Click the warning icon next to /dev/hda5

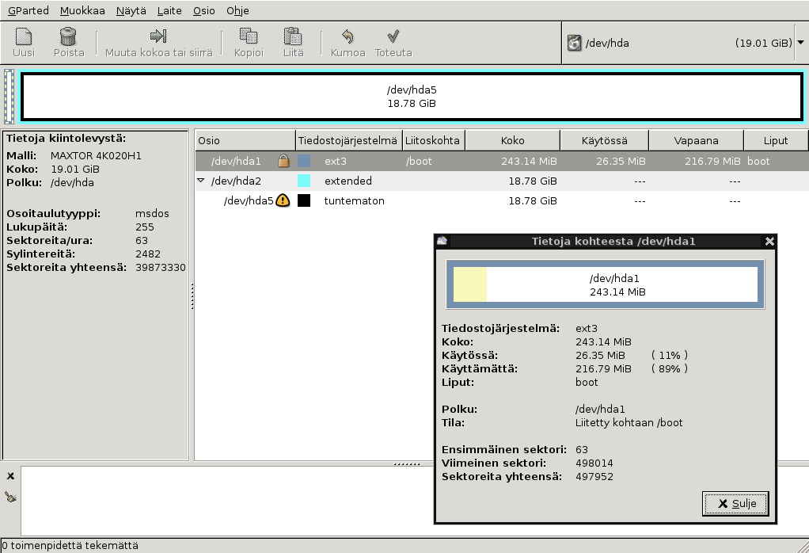click(283, 200)
